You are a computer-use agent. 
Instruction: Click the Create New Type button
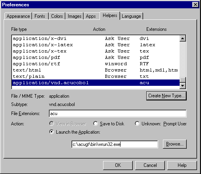click(x=167, y=96)
